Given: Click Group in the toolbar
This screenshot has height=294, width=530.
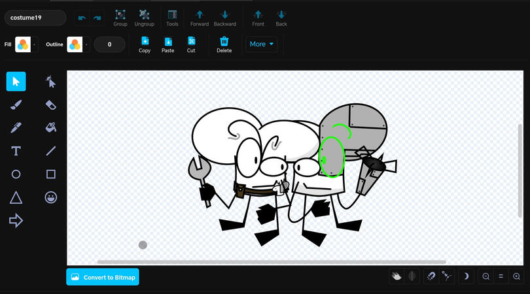Looking at the screenshot, I should coord(120,18).
